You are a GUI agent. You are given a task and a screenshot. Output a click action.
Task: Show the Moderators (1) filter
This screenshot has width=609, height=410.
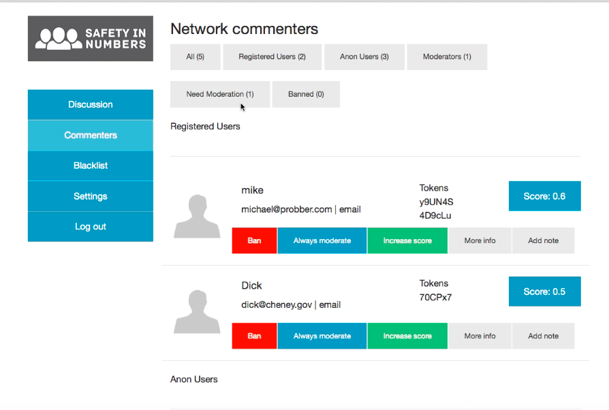(x=447, y=57)
